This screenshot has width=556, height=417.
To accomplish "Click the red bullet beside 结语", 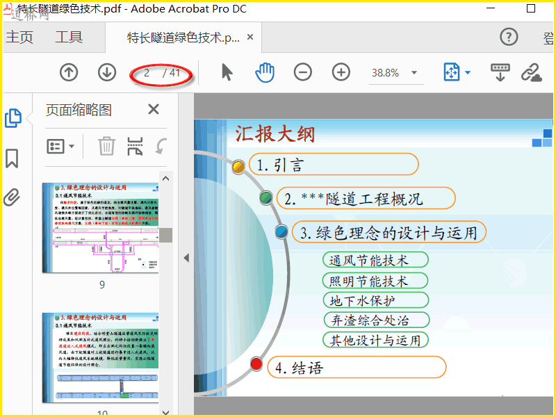I will click(x=256, y=364).
